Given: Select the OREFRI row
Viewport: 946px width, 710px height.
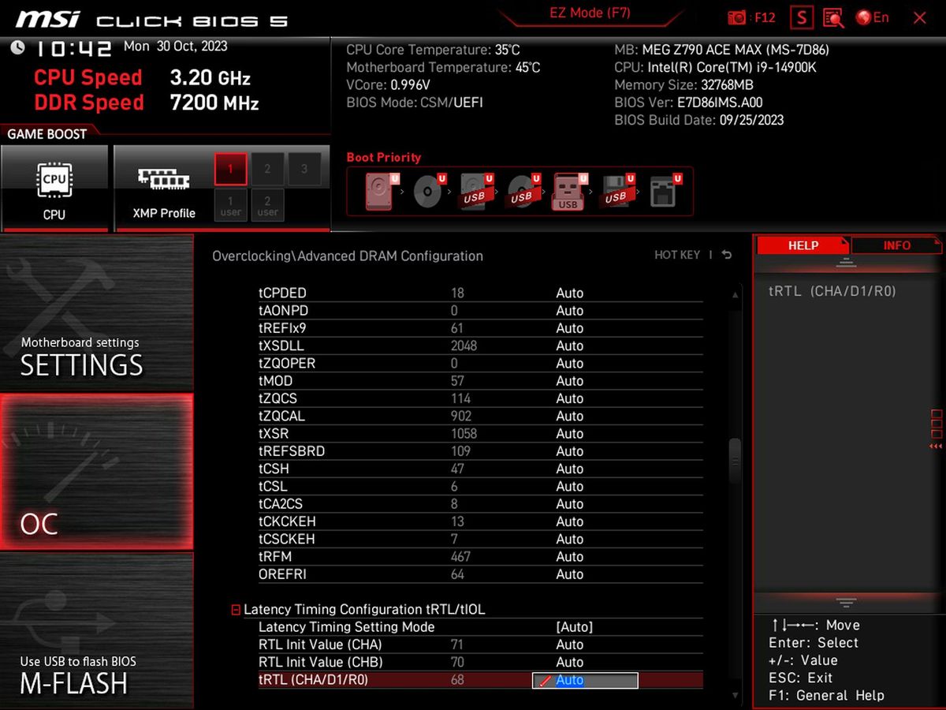Looking at the screenshot, I should tap(481, 574).
